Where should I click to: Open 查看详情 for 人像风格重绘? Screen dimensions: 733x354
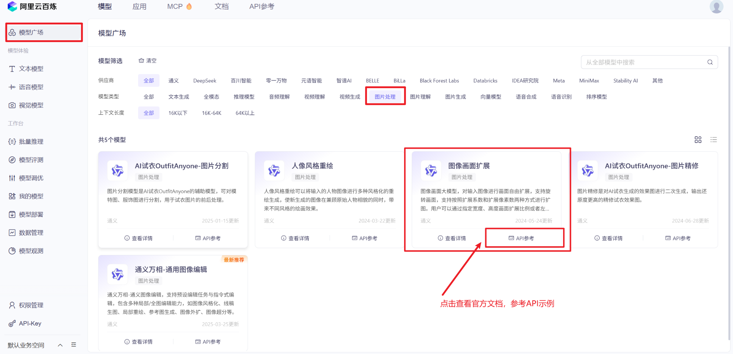(x=295, y=238)
